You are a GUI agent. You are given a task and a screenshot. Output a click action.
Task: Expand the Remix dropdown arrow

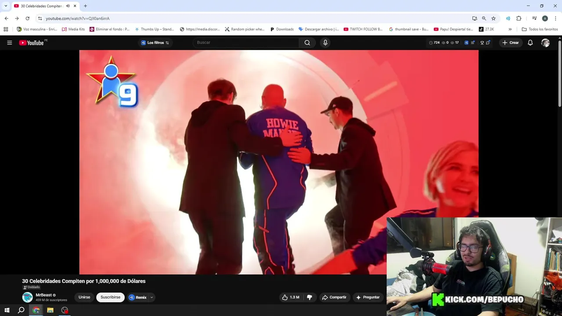(x=151, y=298)
